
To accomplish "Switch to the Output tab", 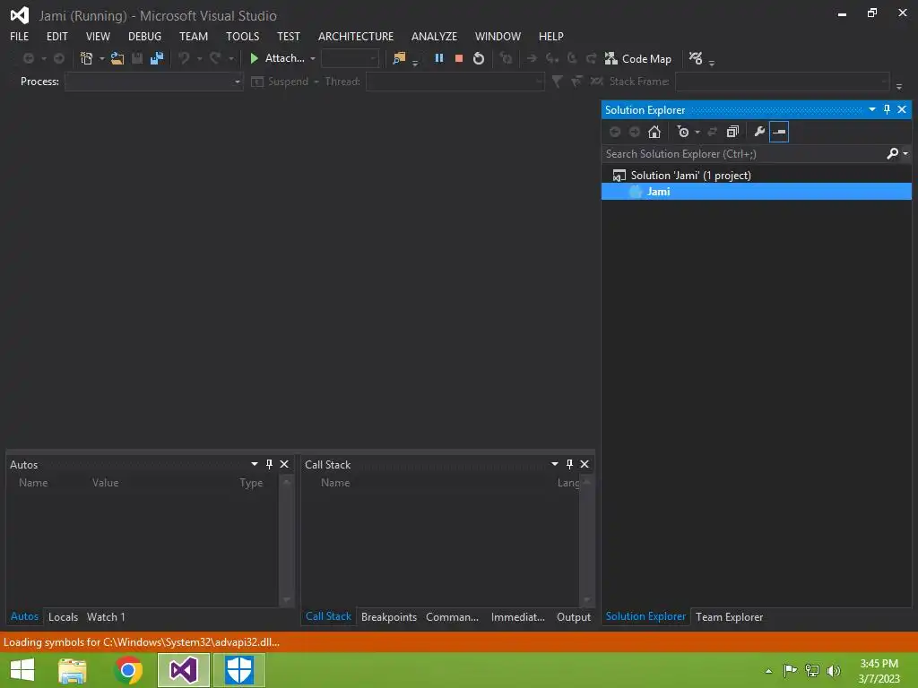I will tap(573, 616).
